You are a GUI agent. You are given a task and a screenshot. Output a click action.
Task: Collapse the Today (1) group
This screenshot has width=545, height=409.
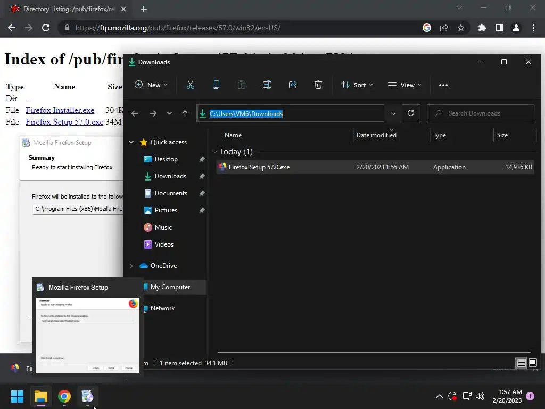click(214, 152)
